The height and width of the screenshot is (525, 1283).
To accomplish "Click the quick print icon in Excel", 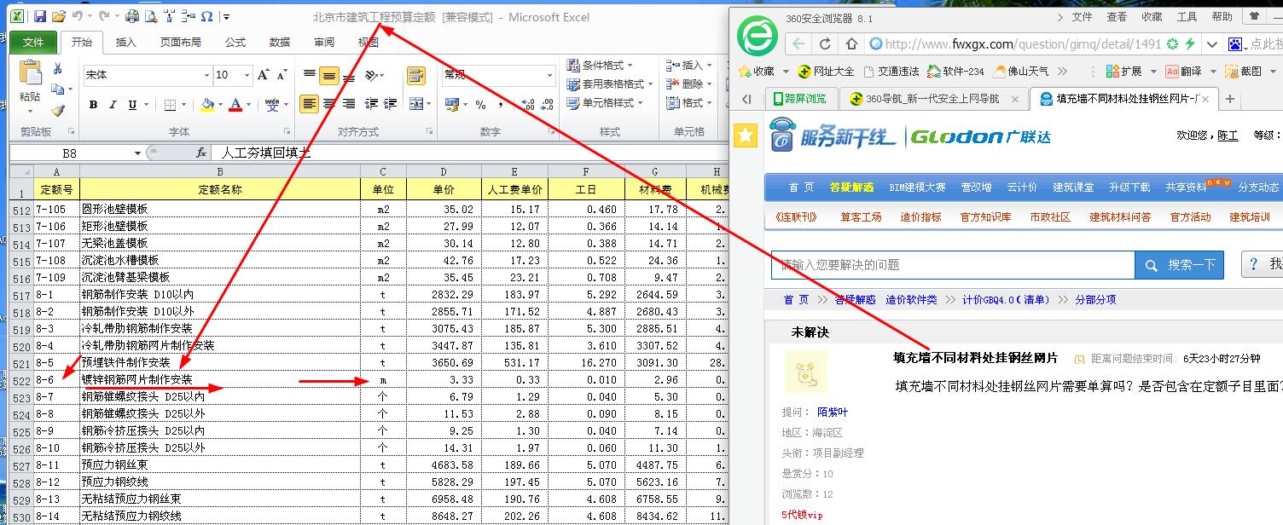I will point(131,16).
